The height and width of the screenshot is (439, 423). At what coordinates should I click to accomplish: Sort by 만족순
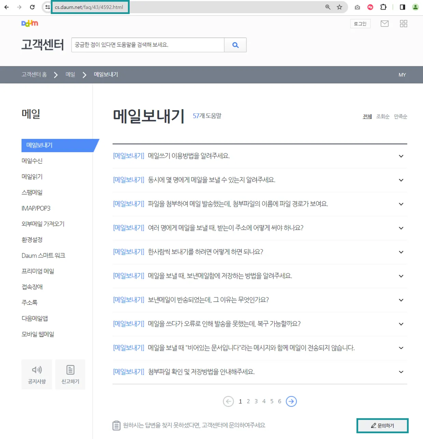[x=400, y=117]
